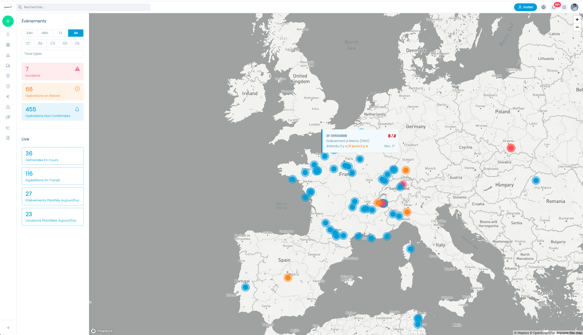Open the truck shipments sidebar icon
The height and width of the screenshot is (335, 583).
(x=8, y=66)
